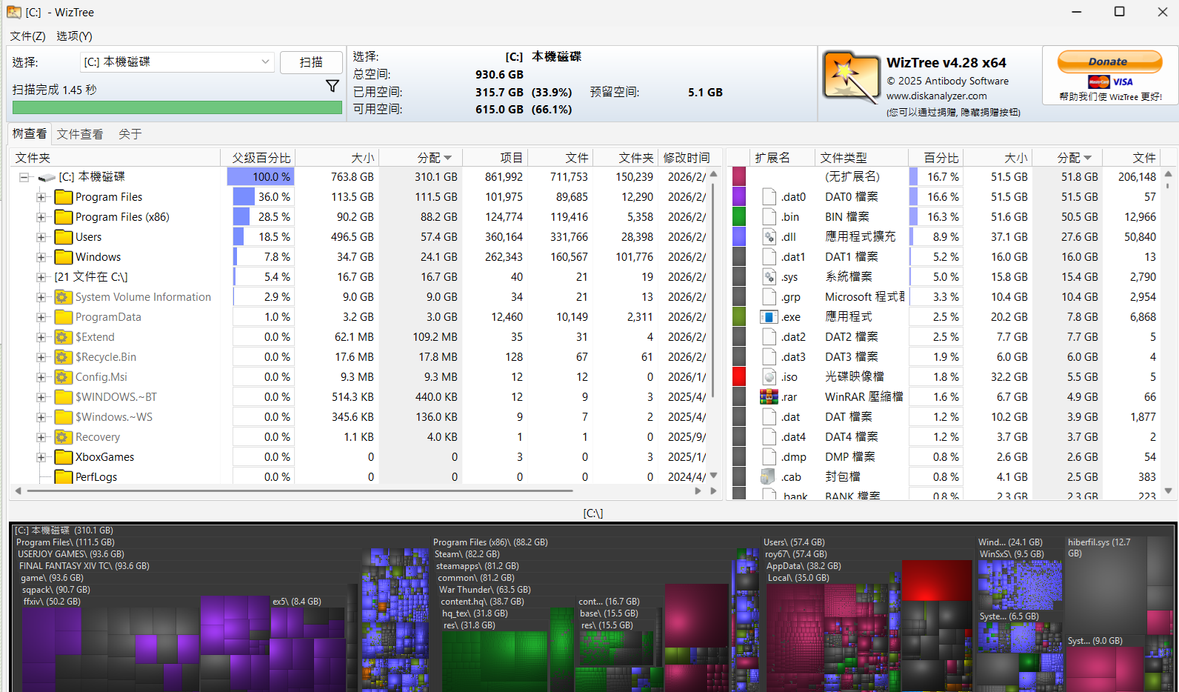Viewport: 1179px width, 692px height.
Task: Open the 文件(Z) menu
Action: point(28,36)
